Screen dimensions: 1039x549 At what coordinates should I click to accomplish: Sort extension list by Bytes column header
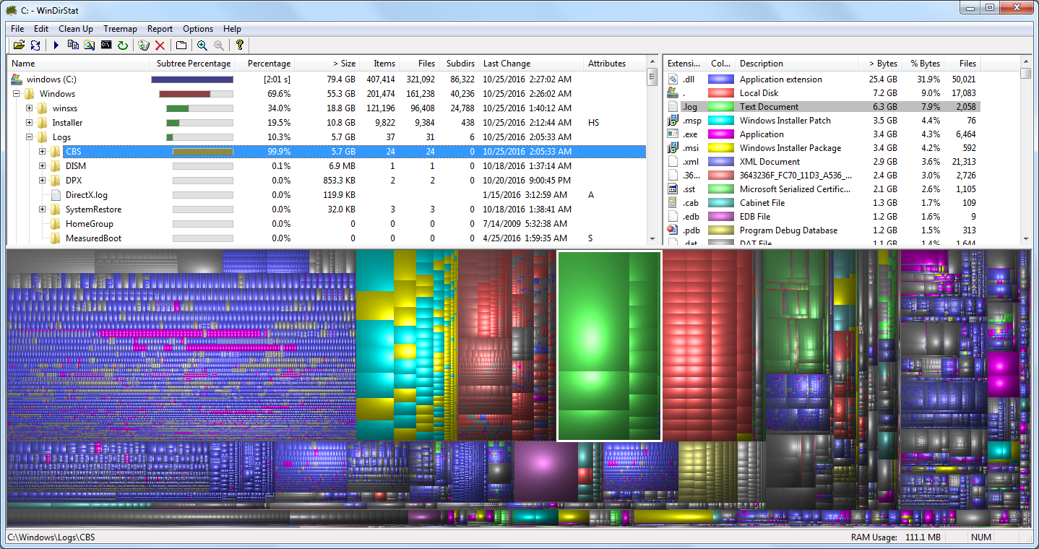(x=881, y=64)
